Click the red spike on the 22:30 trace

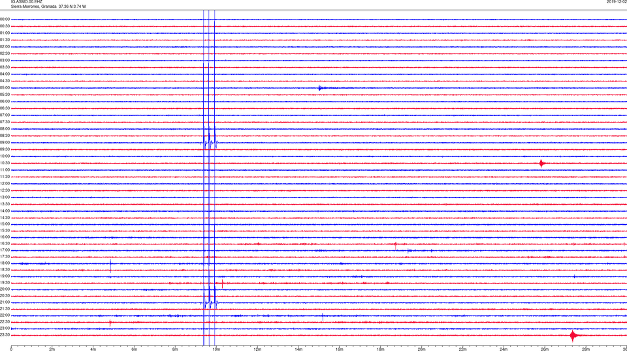[110, 323]
